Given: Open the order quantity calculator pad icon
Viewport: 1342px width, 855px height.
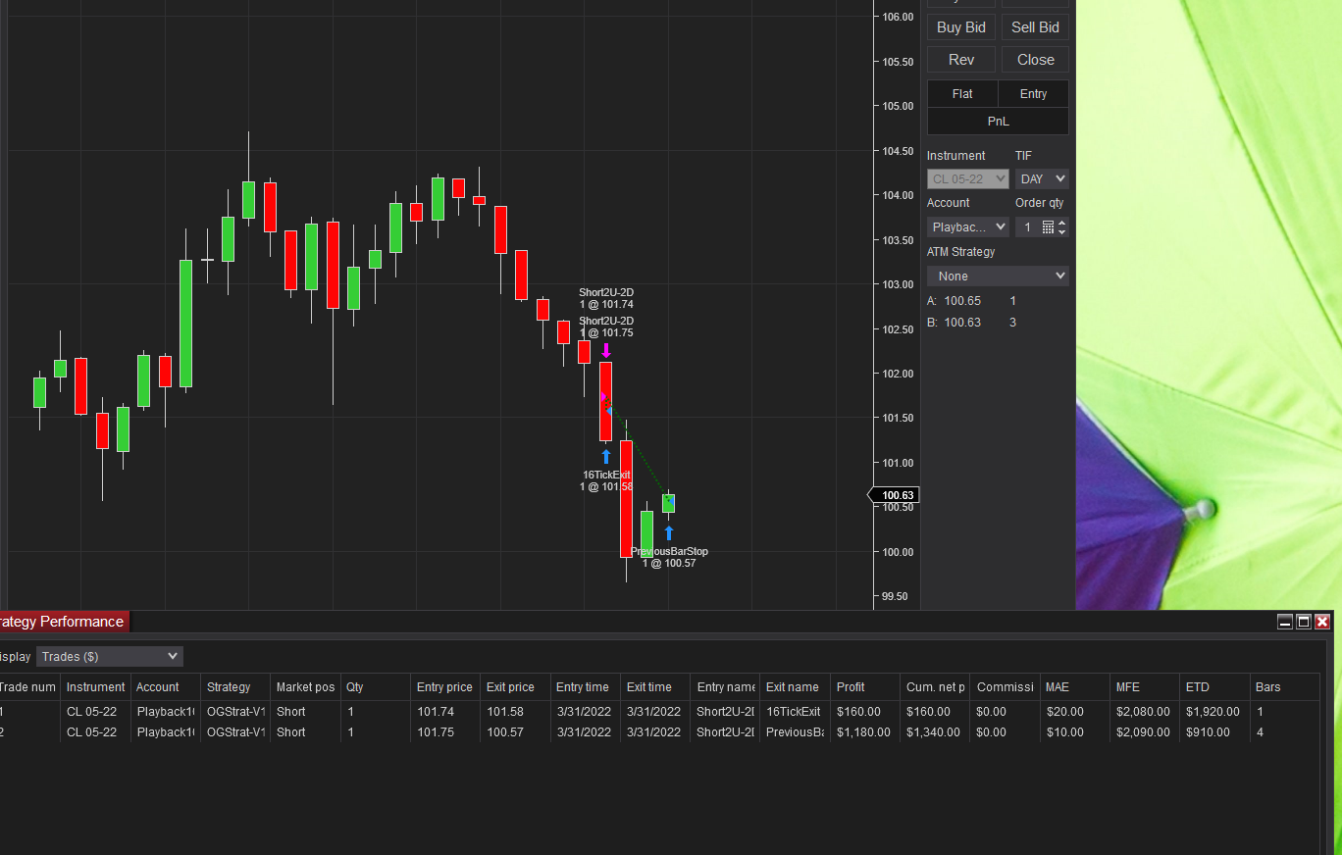Looking at the screenshot, I should coord(1048,227).
